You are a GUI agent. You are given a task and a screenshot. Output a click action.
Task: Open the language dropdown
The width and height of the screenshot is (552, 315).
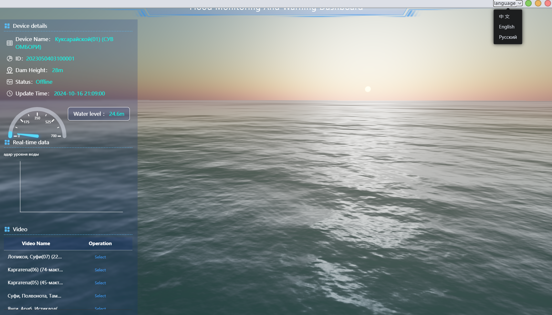click(x=507, y=3)
